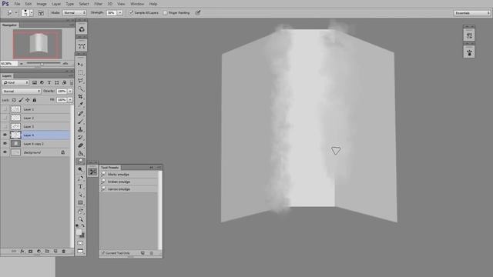Select the Eyedropper tool
Viewport: 493px width, 277px height.
pos(80,105)
